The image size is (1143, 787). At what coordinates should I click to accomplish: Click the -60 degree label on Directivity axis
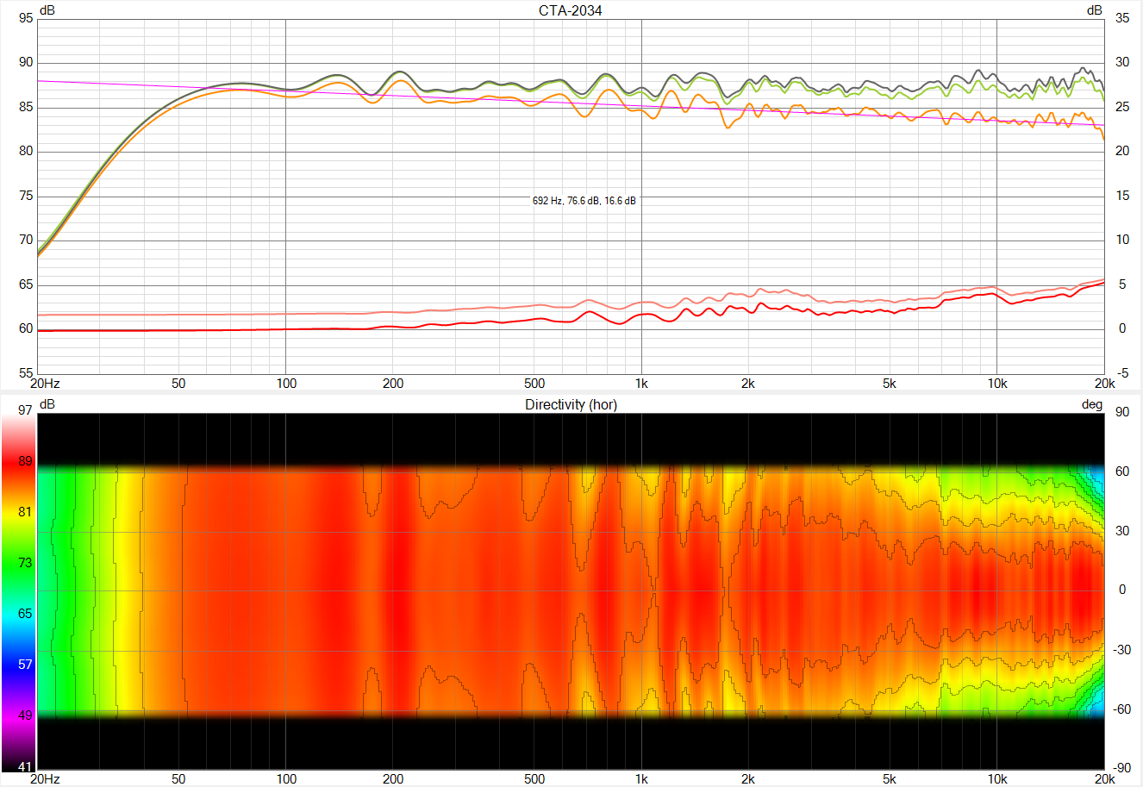click(x=1121, y=709)
